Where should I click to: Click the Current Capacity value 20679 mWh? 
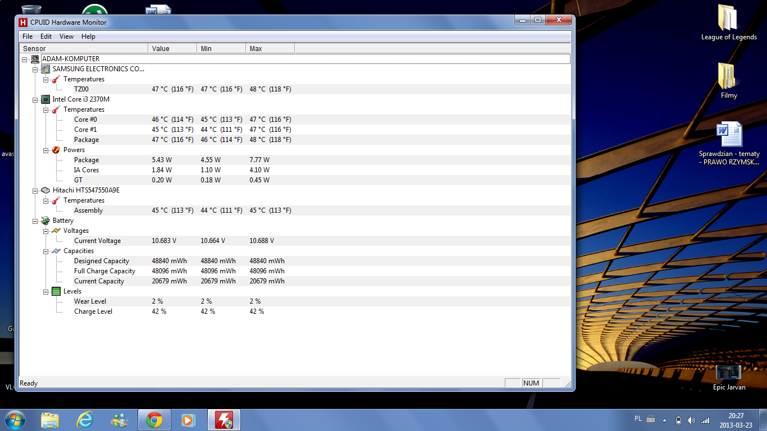click(170, 281)
